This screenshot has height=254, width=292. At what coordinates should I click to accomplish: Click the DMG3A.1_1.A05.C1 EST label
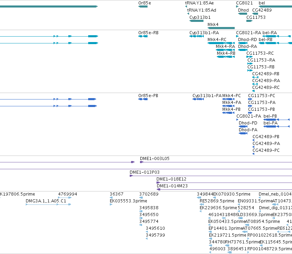pos(46,201)
